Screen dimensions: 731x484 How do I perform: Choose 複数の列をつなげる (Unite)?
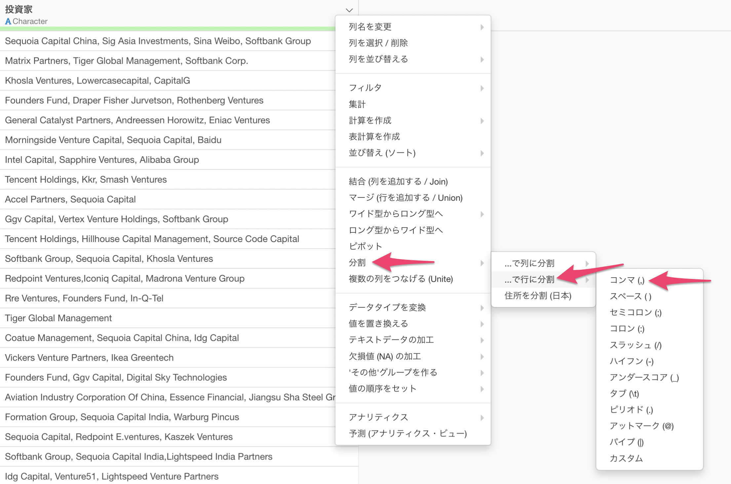(x=413, y=279)
